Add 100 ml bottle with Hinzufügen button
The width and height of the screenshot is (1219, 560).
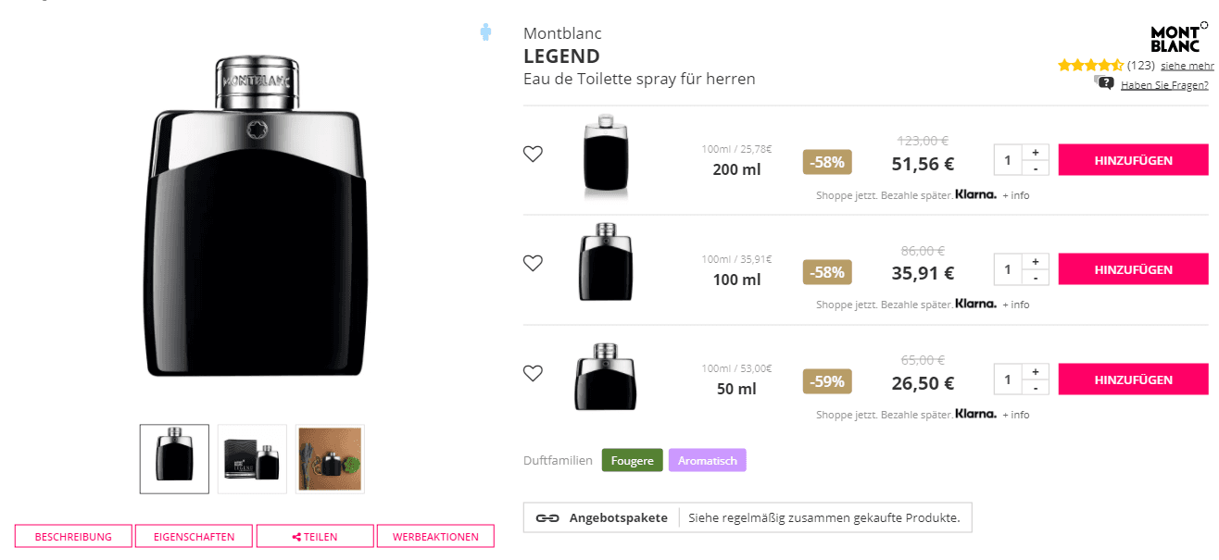point(1133,269)
